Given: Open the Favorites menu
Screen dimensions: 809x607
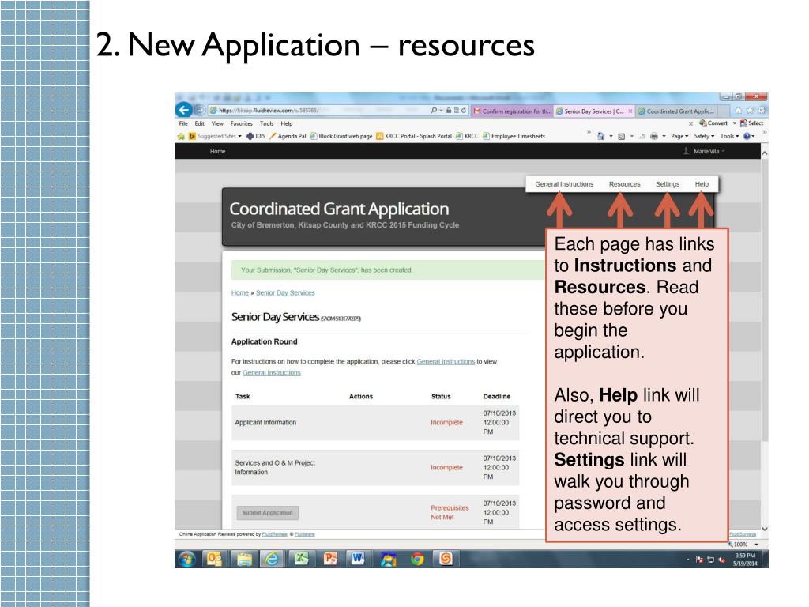Looking at the screenshot, I should pos(242,124).
